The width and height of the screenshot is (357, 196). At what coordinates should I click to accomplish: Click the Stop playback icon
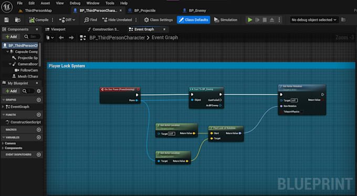tap(265, 20)
